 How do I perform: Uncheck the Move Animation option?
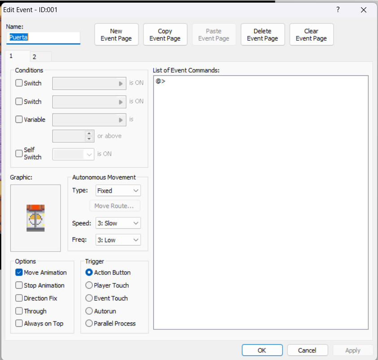tap(19, 273)
